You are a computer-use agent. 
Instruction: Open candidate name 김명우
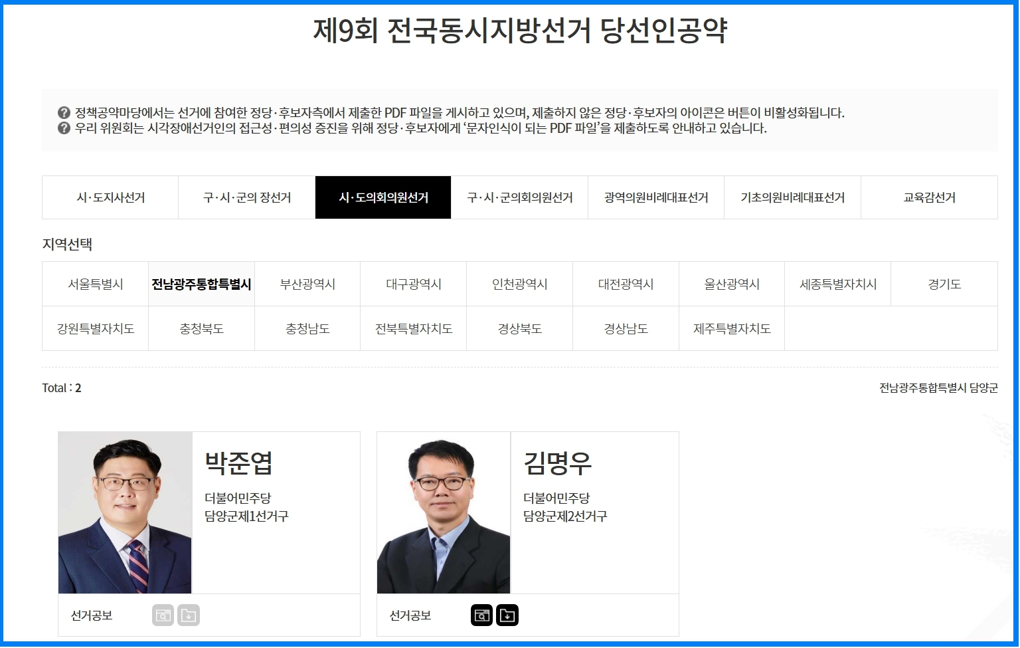[x=557, y=463]
